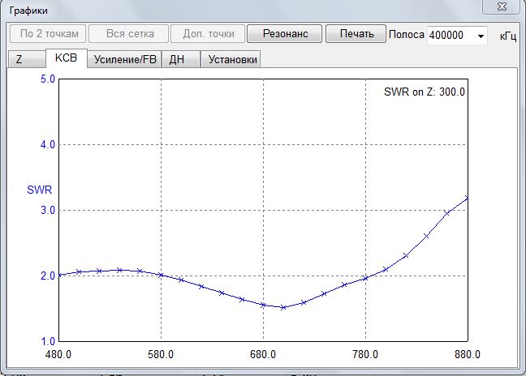526x376 pixels.
Task: Click the 680.0 frequency label
Action: pos(263,354)
